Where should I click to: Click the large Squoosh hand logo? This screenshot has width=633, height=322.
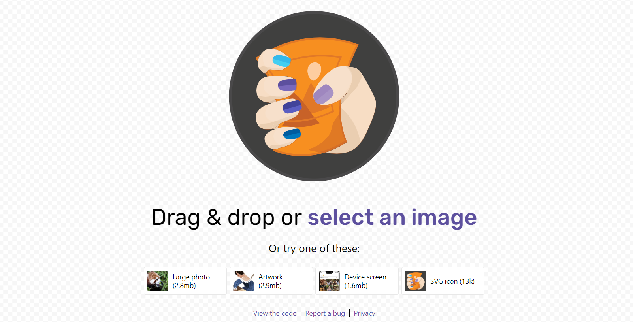314,96
